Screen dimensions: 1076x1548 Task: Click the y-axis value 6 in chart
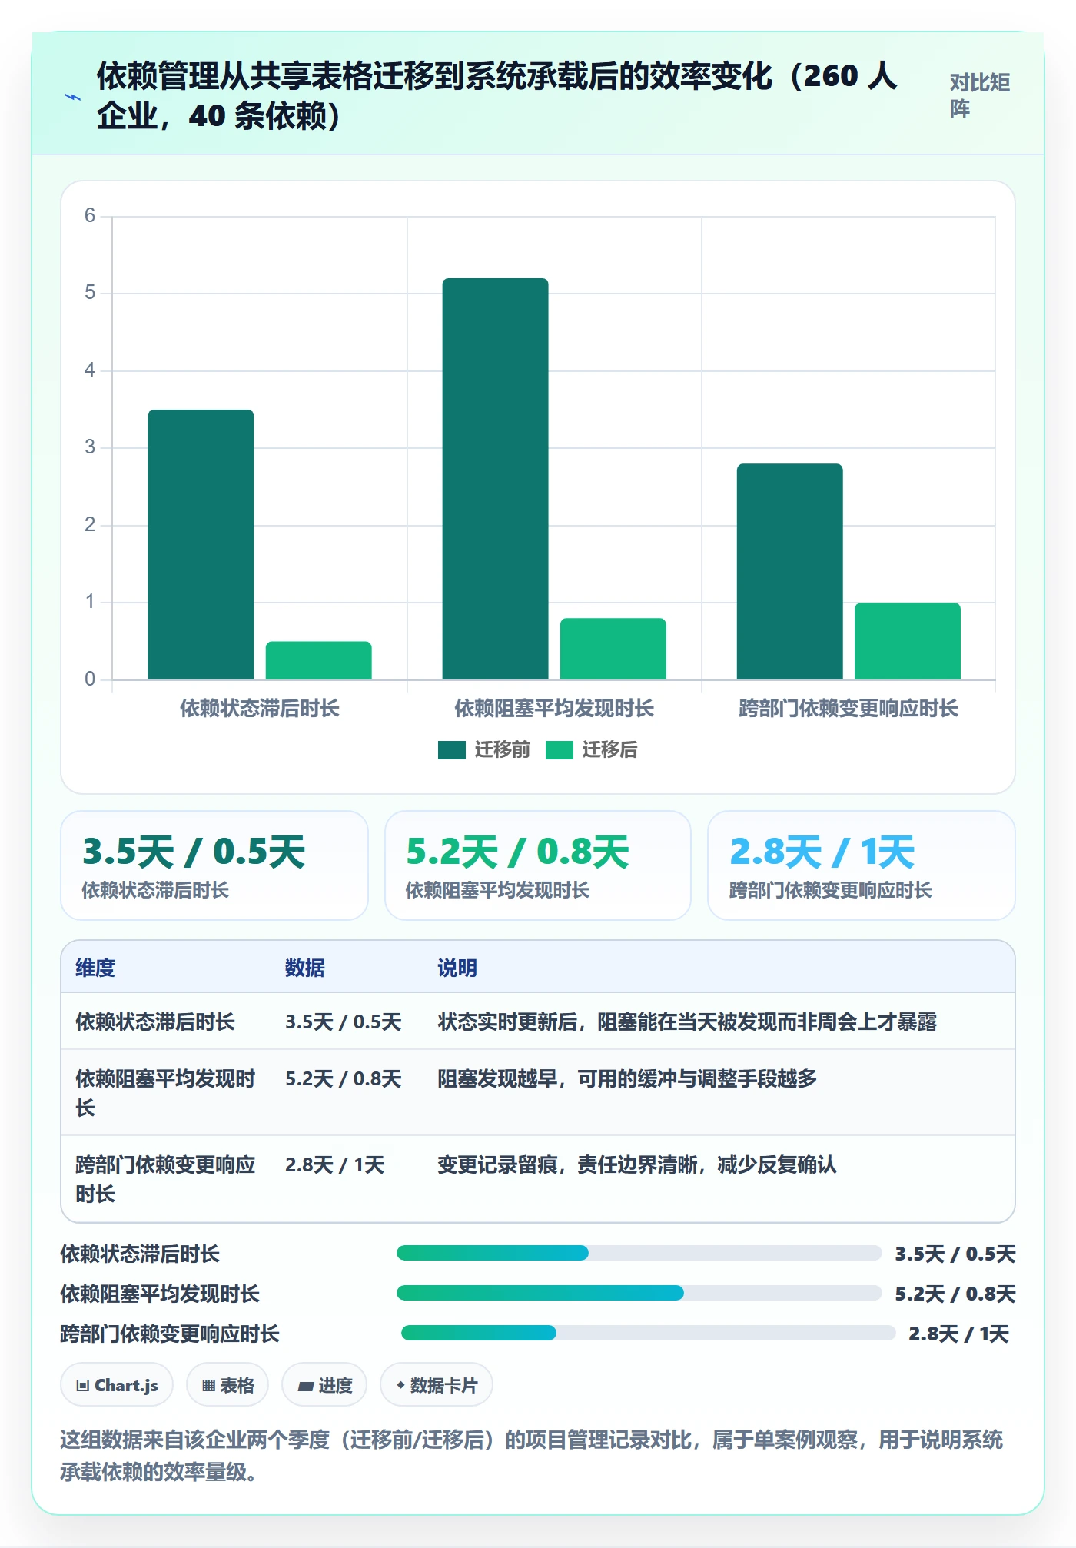(90, 215)
